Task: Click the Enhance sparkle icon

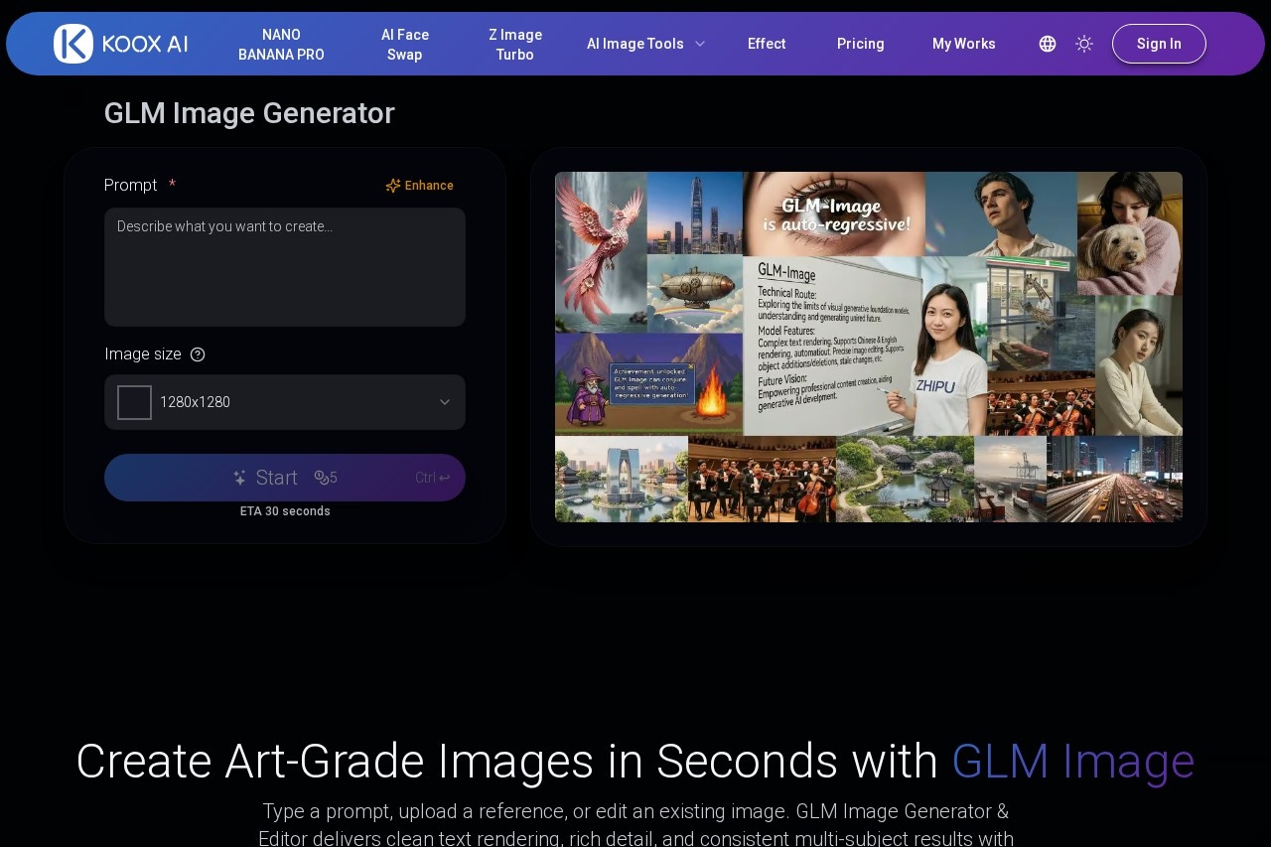Action: pos(393,186)
